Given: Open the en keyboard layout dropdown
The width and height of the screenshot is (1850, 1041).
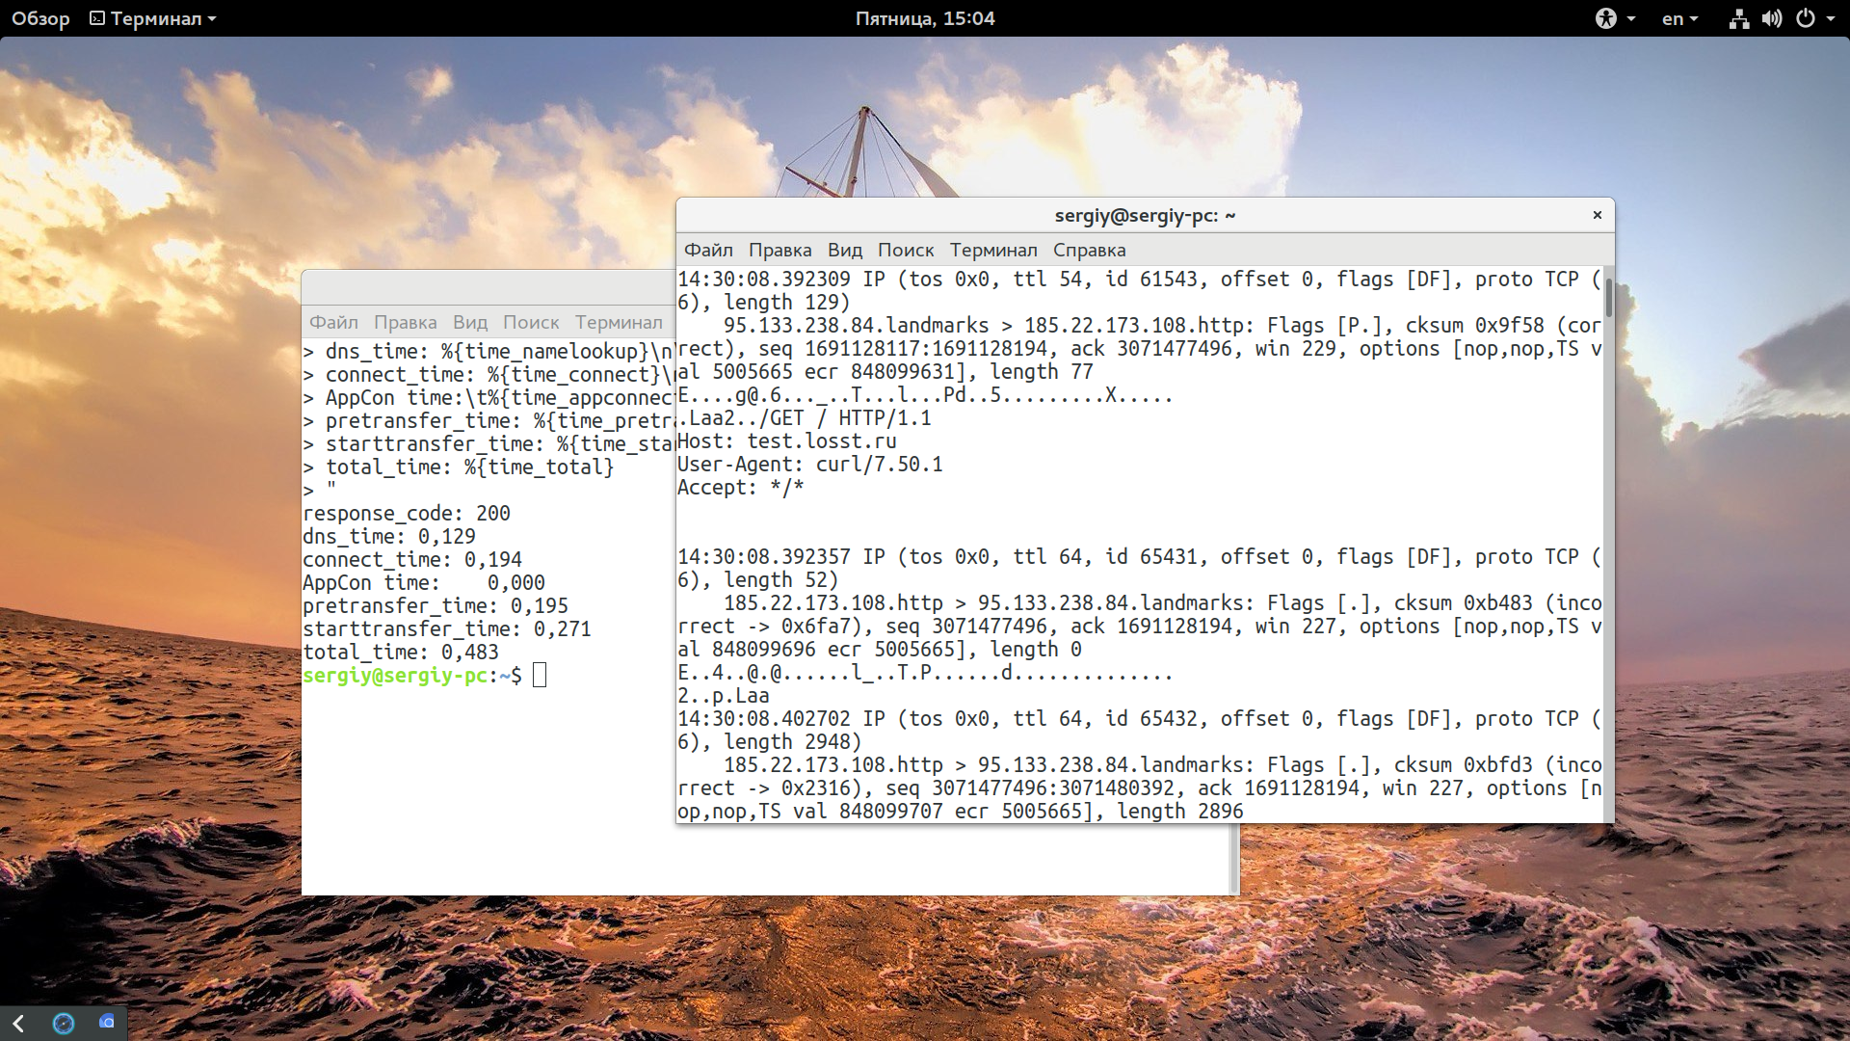Looking at the screenshot, I should (x=1679, y=18).
